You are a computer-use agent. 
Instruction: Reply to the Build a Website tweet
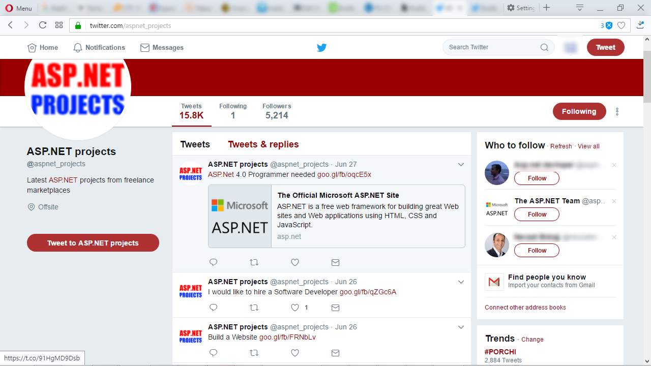213,353
